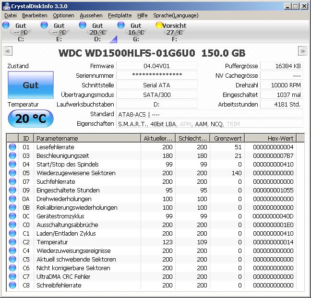Image resolution: width=311 pixels, height=298 pixels.
Task: Click the 20 °C temperature indicator
Action: point(31,119)
